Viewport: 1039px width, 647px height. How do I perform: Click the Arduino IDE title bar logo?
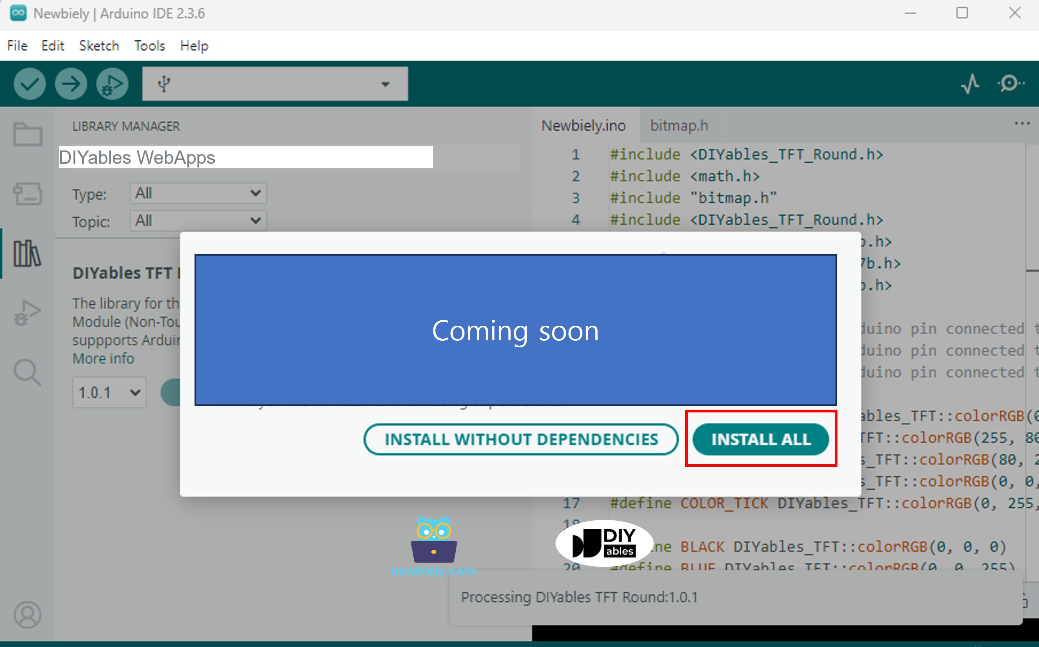point(18,13)
